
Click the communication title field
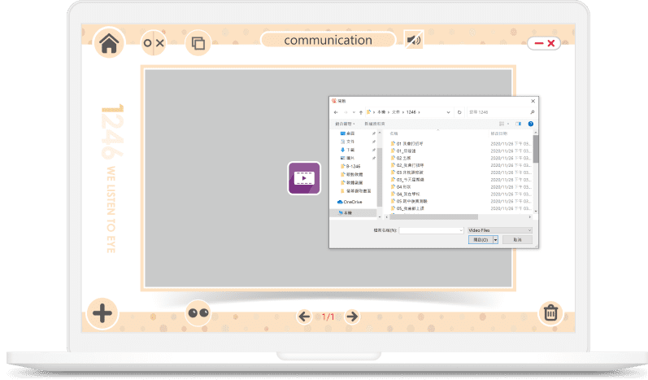[x=328, y=40]
